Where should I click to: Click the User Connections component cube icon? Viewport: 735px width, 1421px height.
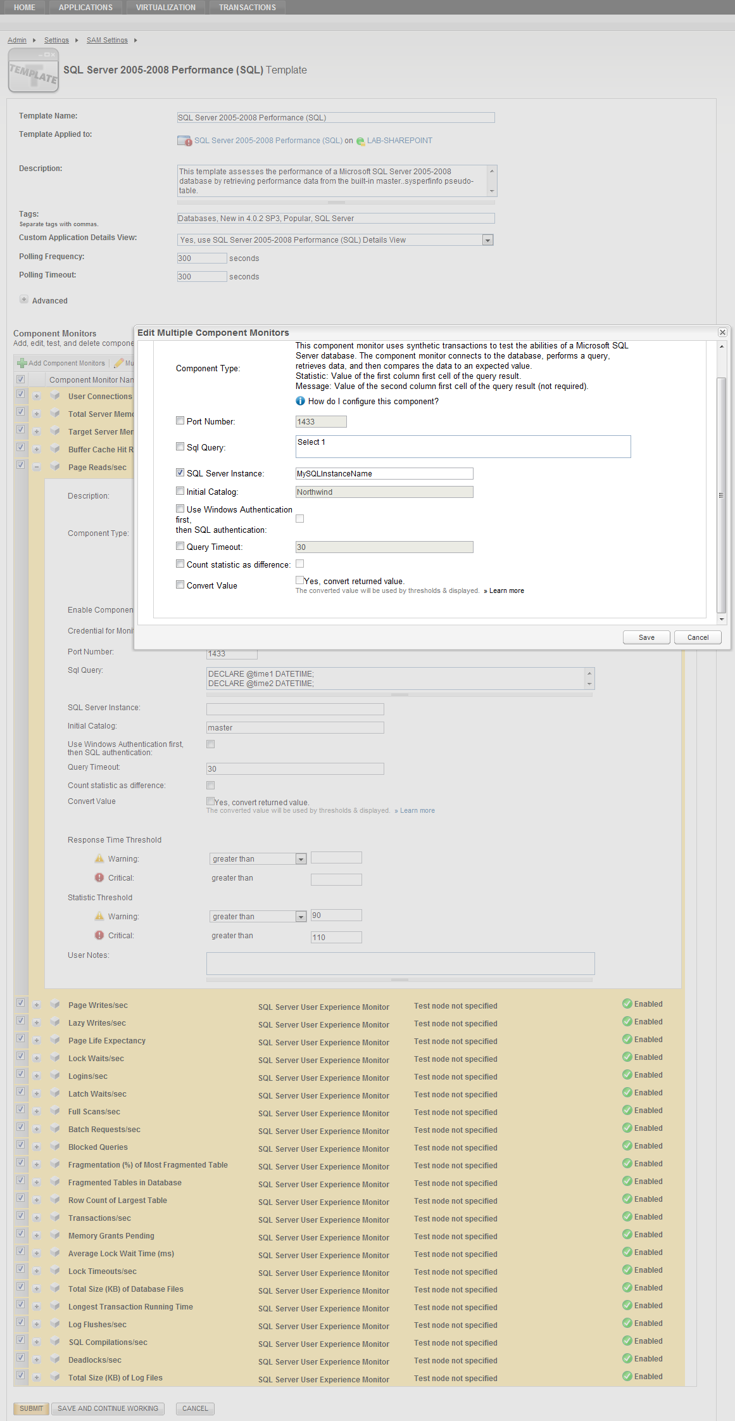point(55,395)
